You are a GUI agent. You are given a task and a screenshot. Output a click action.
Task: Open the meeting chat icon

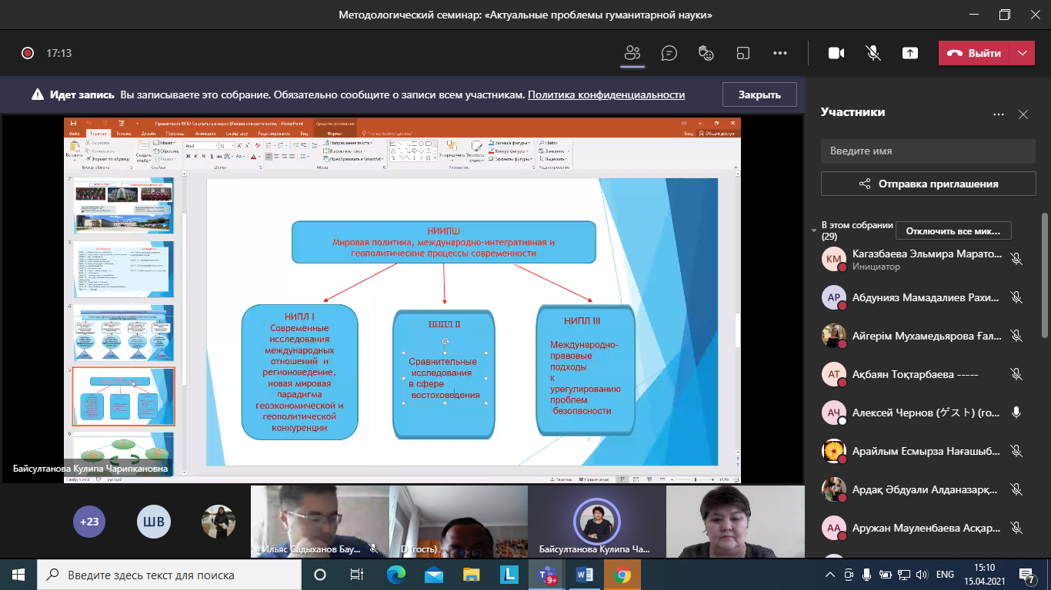coord(669,53)
